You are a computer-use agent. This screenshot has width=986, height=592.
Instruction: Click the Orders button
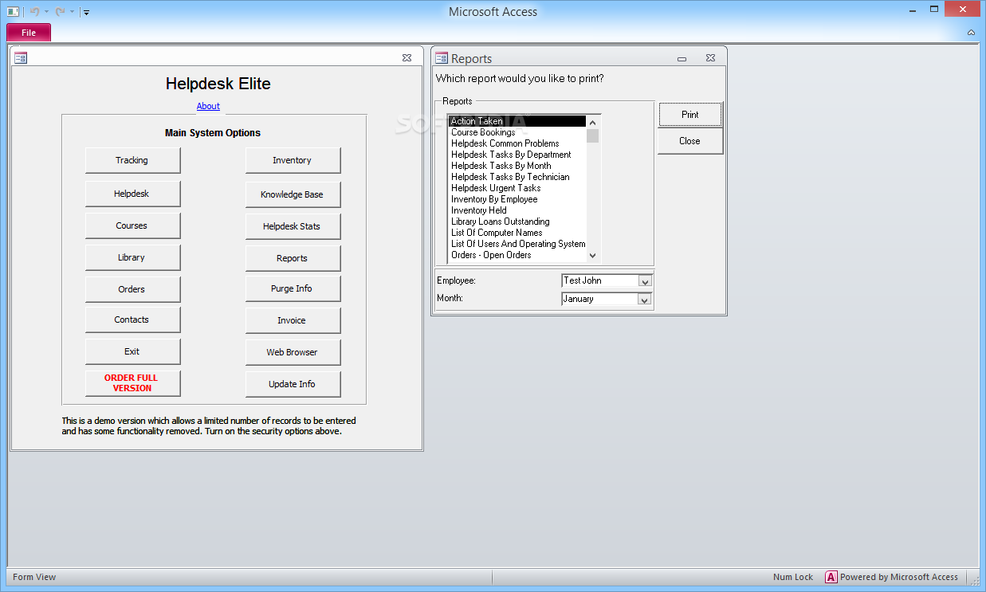click(x=132, y=289)
